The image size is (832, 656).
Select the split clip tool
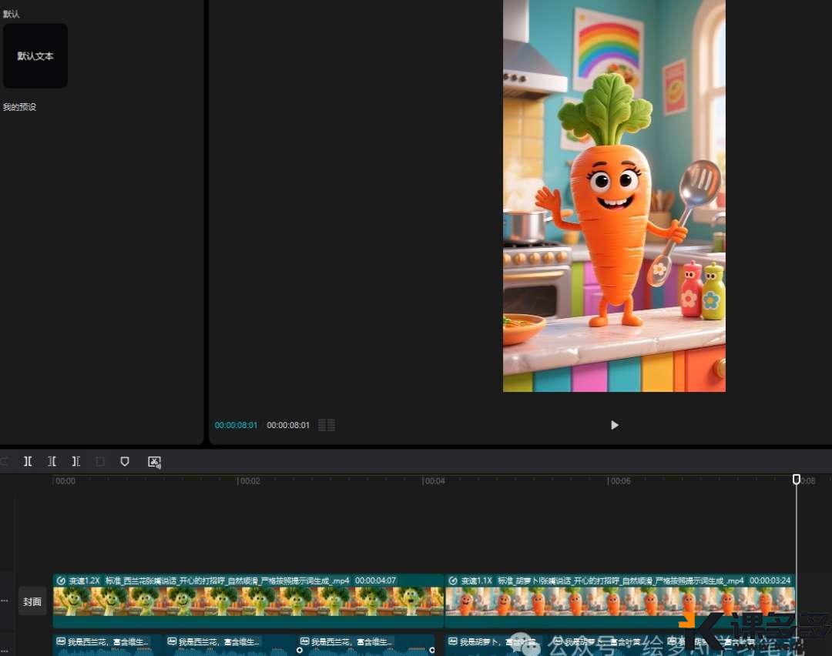point(28,461)
